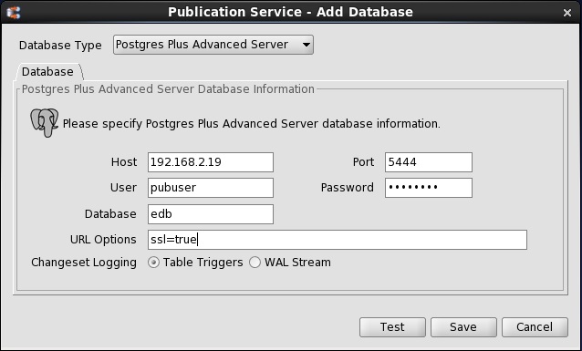582x351 pixels.
Task: Click the Port input field
Action: pyautogui.click(x=429, y=162)
